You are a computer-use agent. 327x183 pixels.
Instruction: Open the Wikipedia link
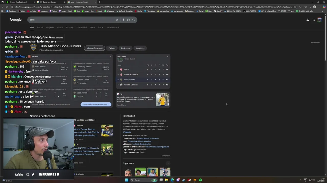tap(127, 132)
